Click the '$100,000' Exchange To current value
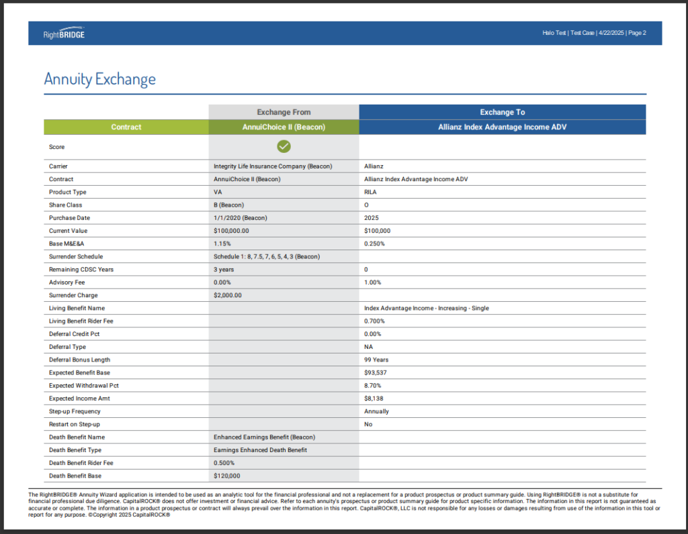 [378, 231]
